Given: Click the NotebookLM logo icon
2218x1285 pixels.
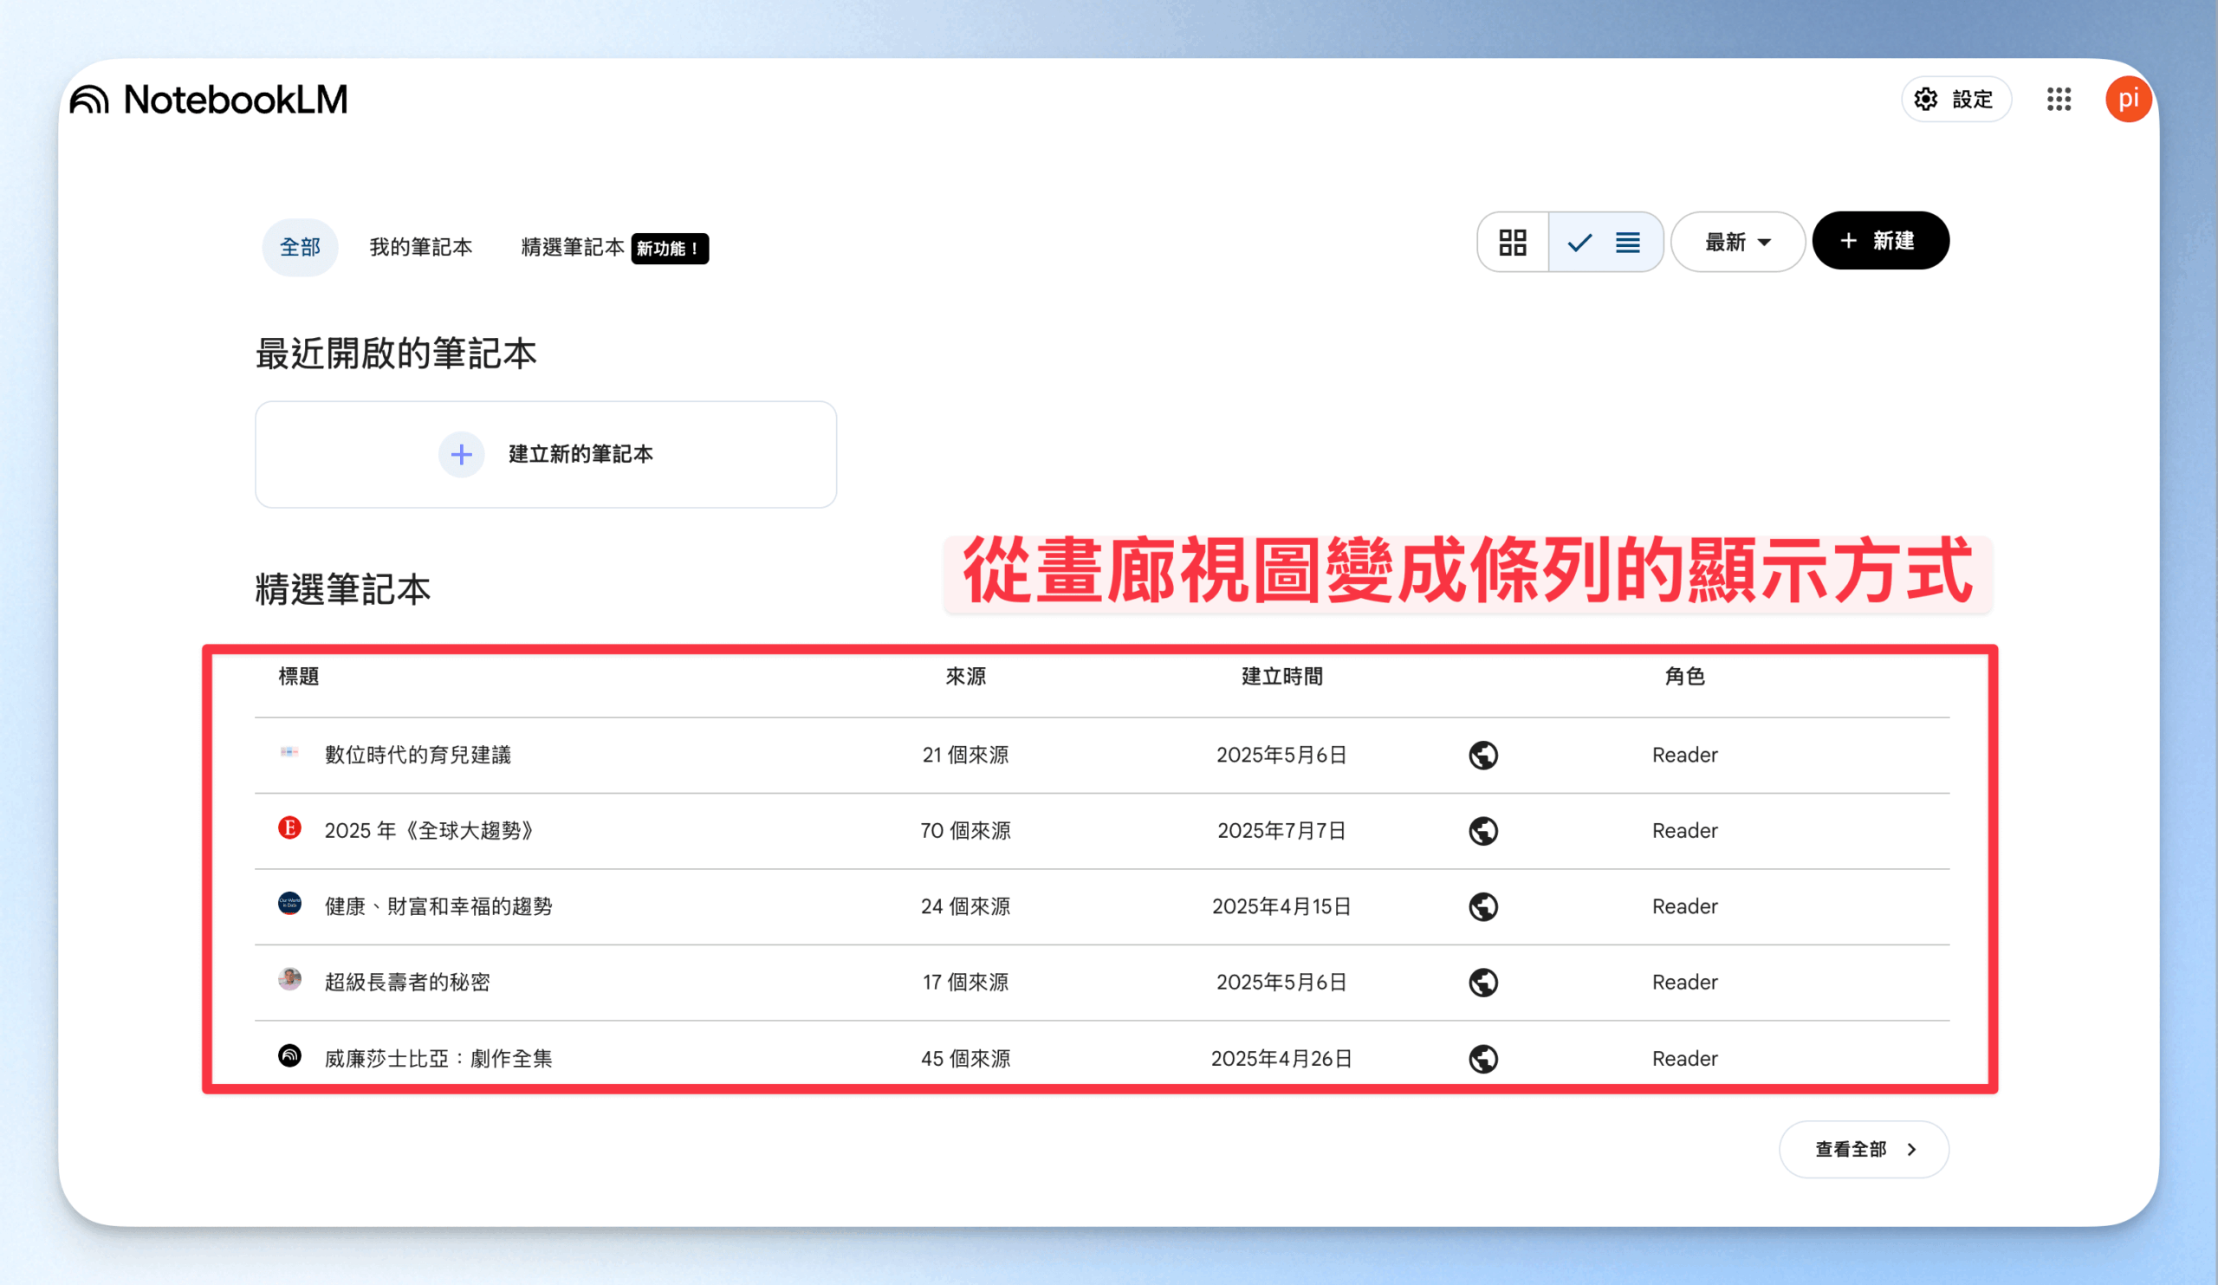Looking at the screenshot, I should (90, 100).
